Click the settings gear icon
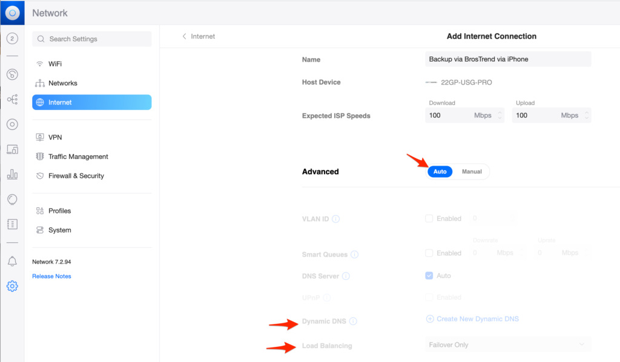The height and width of the screenshot is (362, 620). (x=12, y=286)
